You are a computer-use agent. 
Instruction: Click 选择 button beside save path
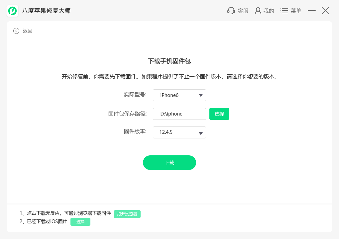coord(219,114)
